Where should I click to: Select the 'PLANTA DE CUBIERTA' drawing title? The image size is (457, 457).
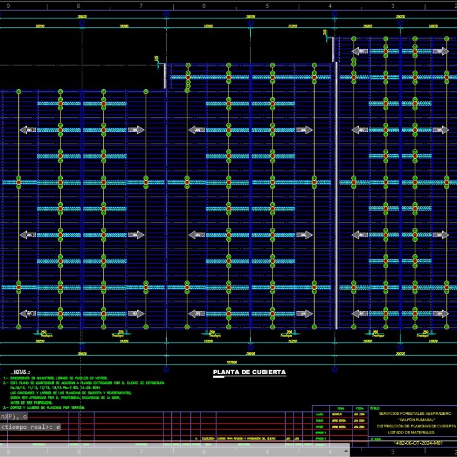coord(250,372)
